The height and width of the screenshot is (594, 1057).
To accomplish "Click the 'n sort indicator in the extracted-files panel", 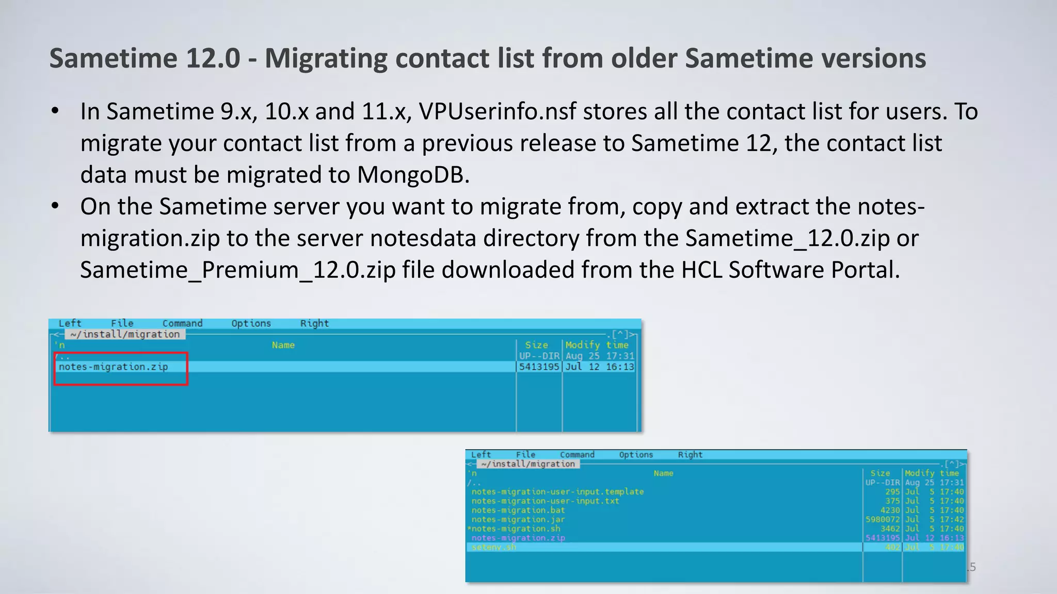I will [x=472, y=473].
